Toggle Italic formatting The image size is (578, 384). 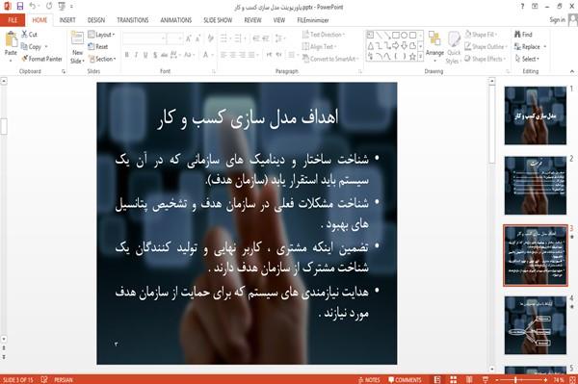(136, 55)
